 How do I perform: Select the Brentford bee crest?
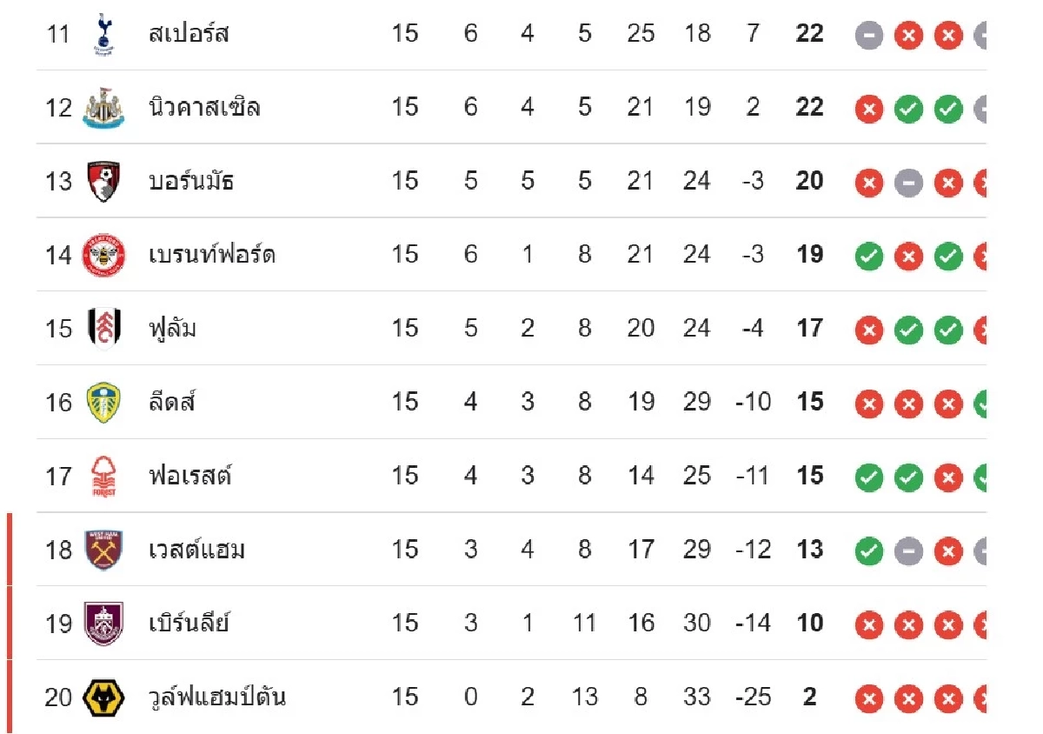tap(103, 256)
